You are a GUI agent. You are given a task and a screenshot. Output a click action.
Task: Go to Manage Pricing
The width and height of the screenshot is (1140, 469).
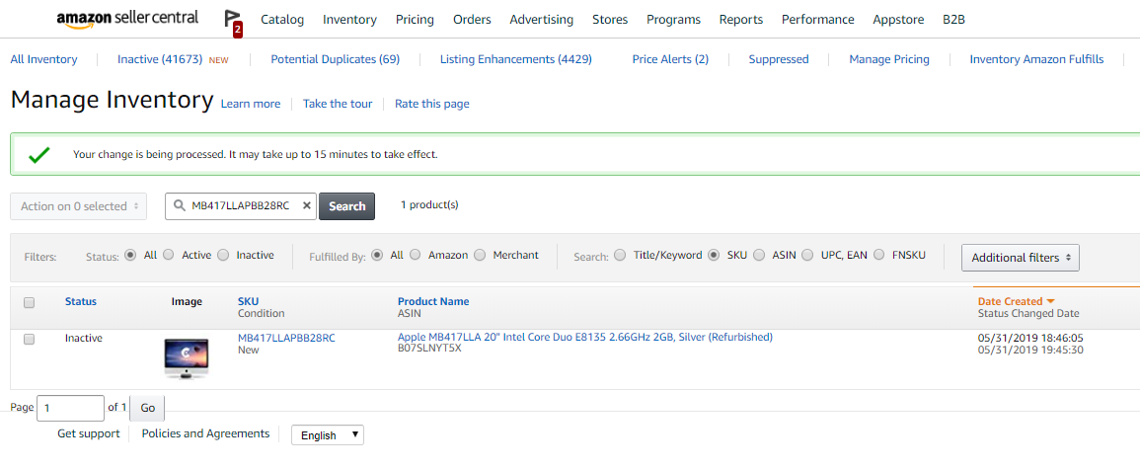pos(889,59)
